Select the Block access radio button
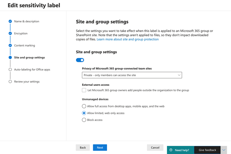231x154 pixels. click(84, 120)
